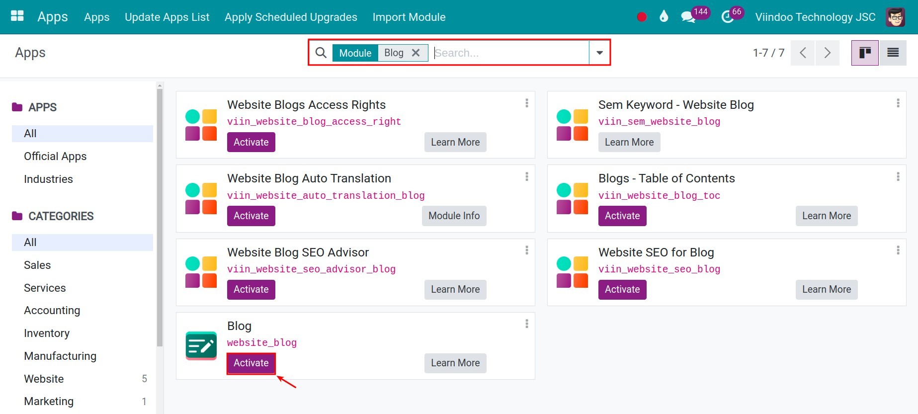Click Module Info on Auto Translation card

[x=454, y=216]
